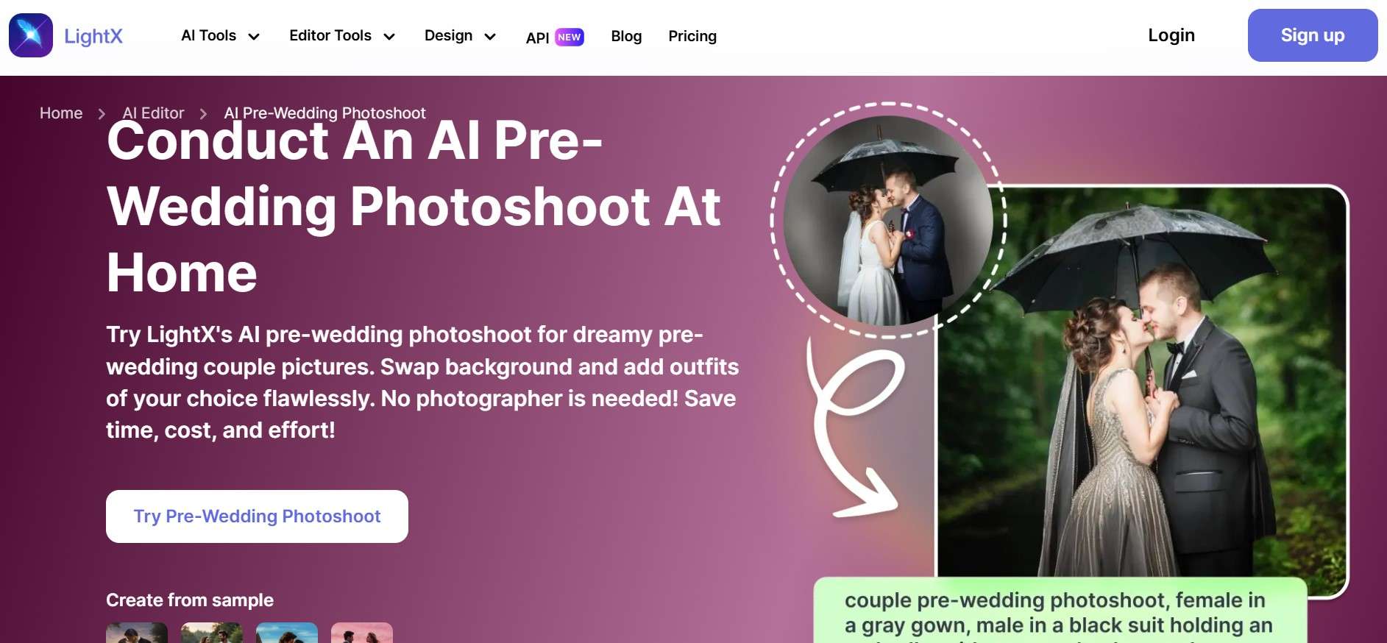Open the API link in the navbar
Image resolution: width=1387 pixels, height=643 pixels.
(x=537, y=38)
